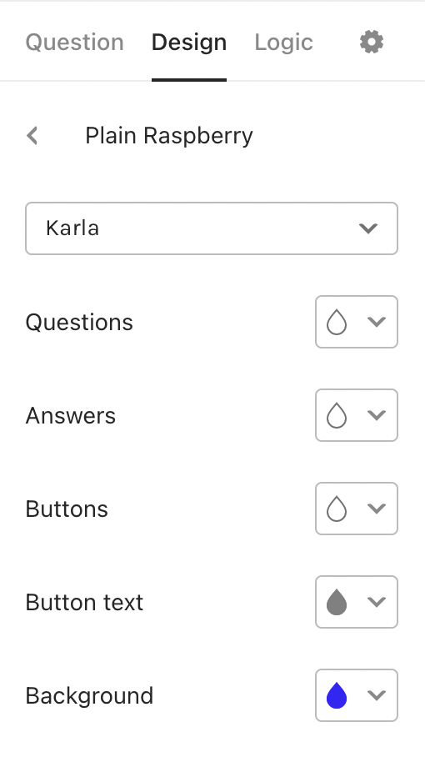Go back using the left chevron arrow
The height and width of the screenshot is (757, 425).
tap(32, 136)
